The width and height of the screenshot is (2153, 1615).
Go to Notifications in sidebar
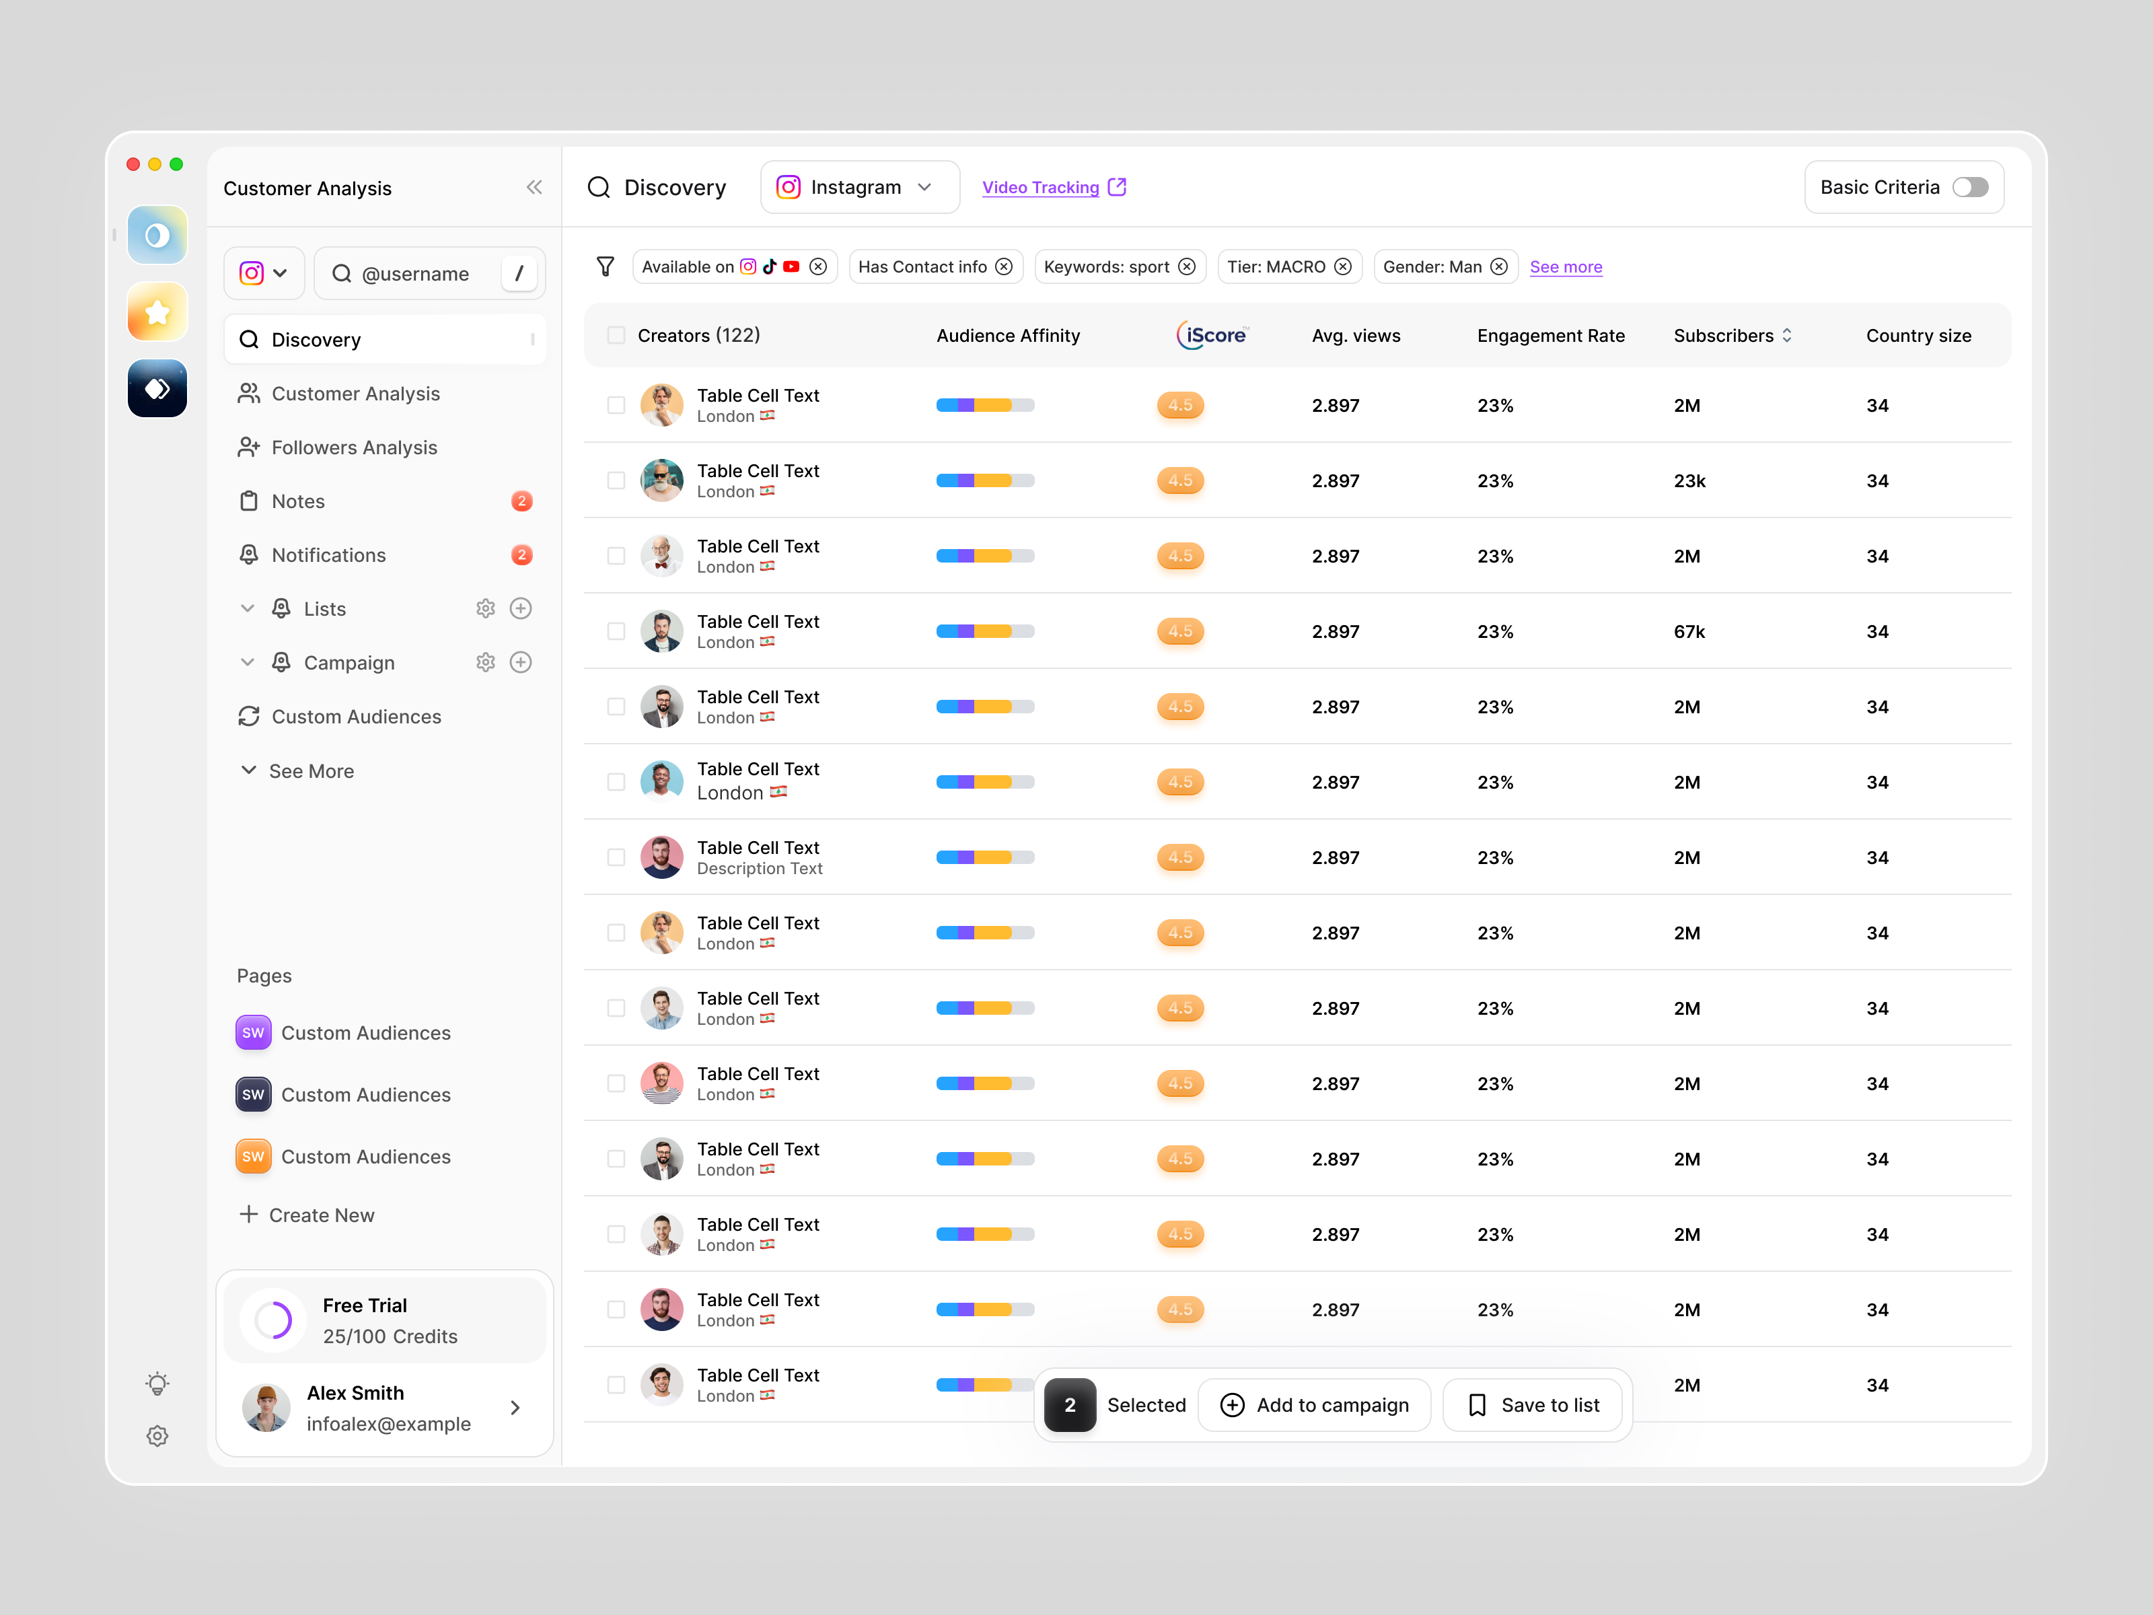[329, 555]
